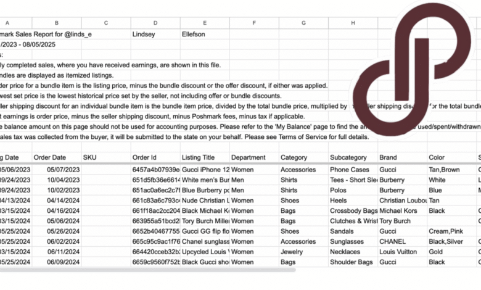Click subcategory 'Crossbody Bags' cell
The width and height of the screenshot is (481, 290).
click(353, 211)
